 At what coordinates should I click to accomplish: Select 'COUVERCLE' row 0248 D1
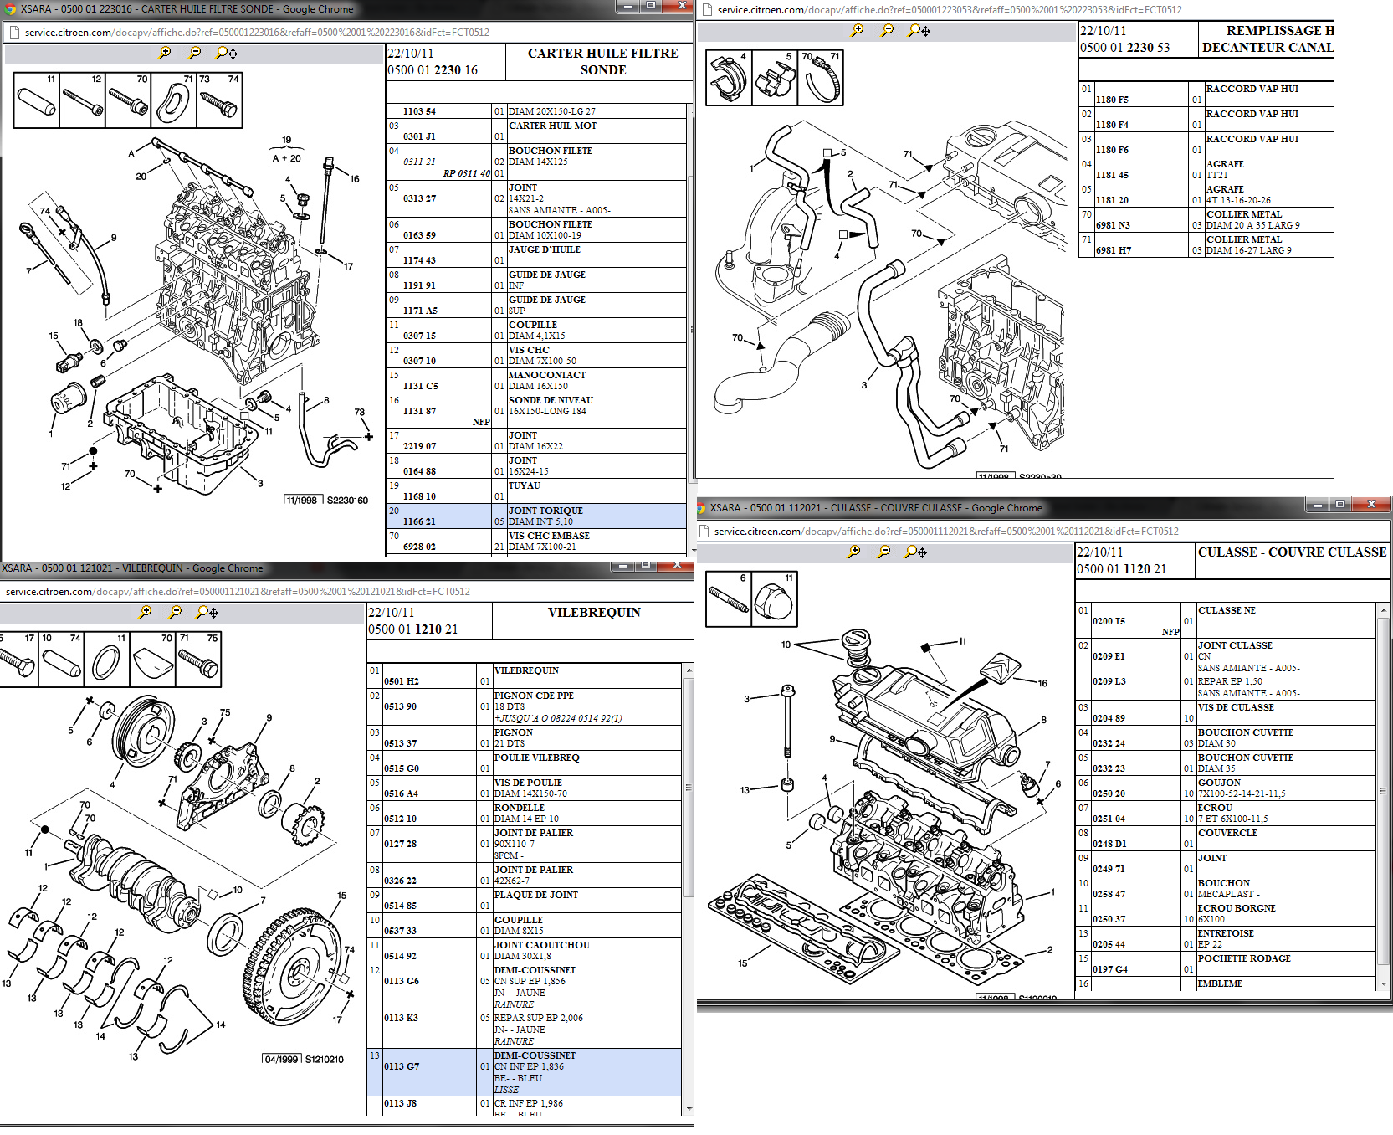click(x=1227, y=839)
